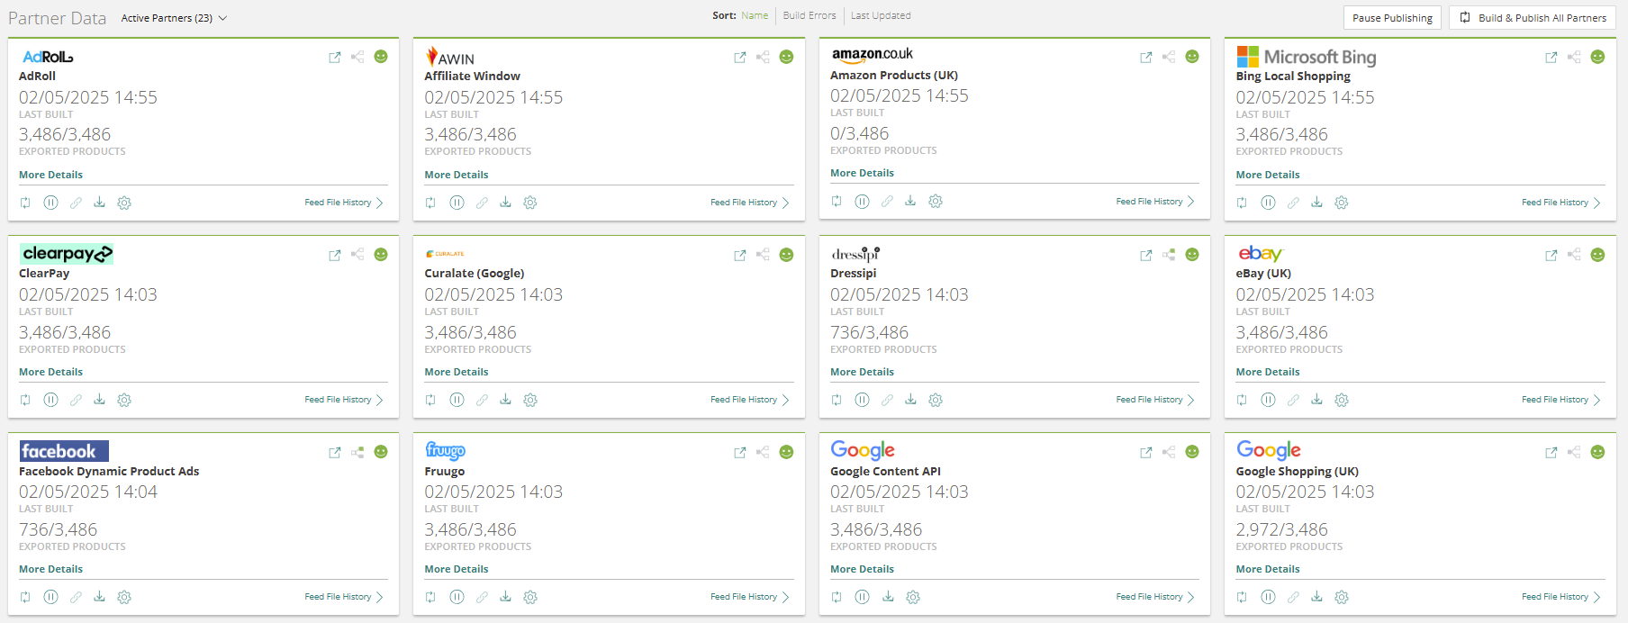Image resolution: width=1628 pixels, height=623 pixels.
Task: Expand More Details for Fruugo
Action: click(457, 569)
